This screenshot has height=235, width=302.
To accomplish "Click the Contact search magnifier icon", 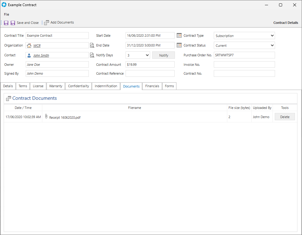I will tap(92, 55).
